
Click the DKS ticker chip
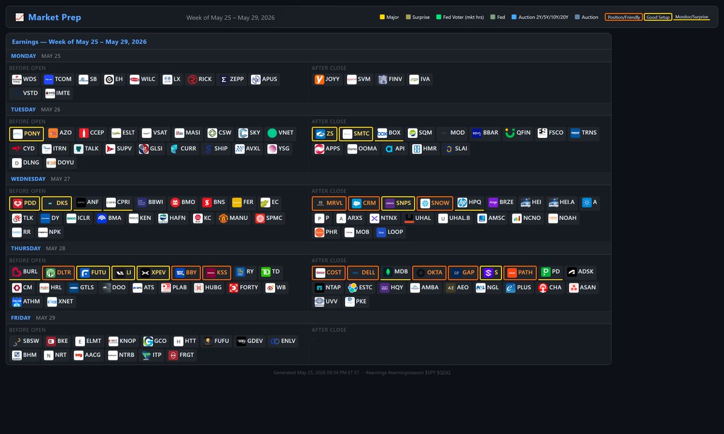(x=56, y=203)
